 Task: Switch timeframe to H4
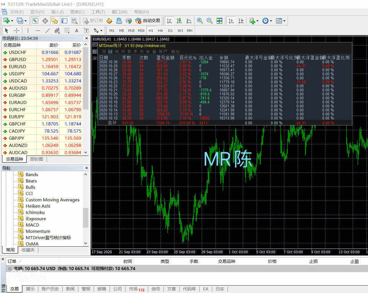(160, 30)
